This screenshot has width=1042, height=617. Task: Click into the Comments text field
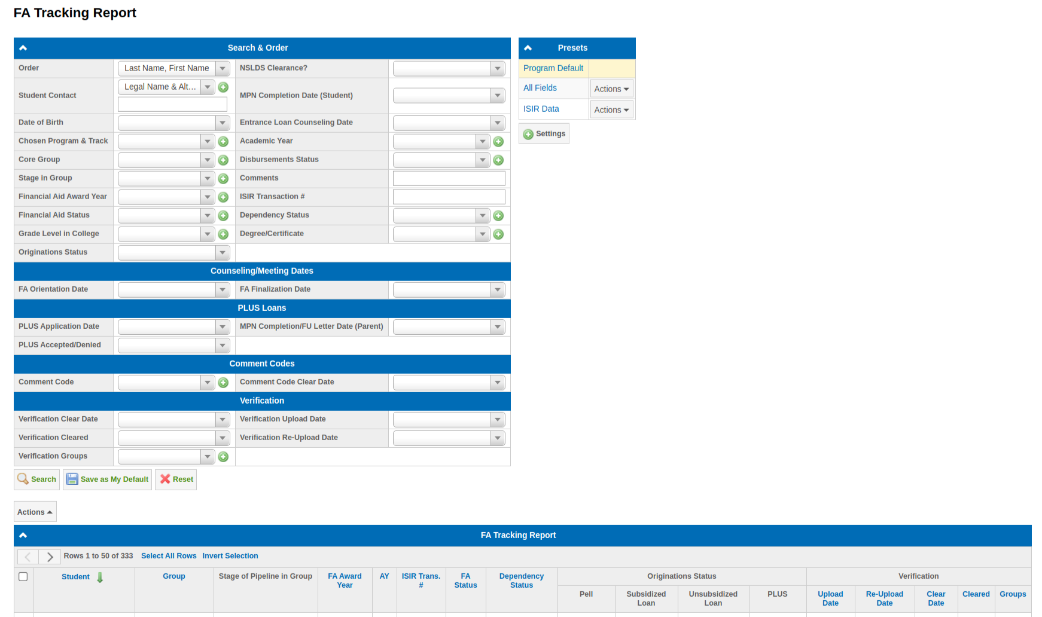(449, 179)
